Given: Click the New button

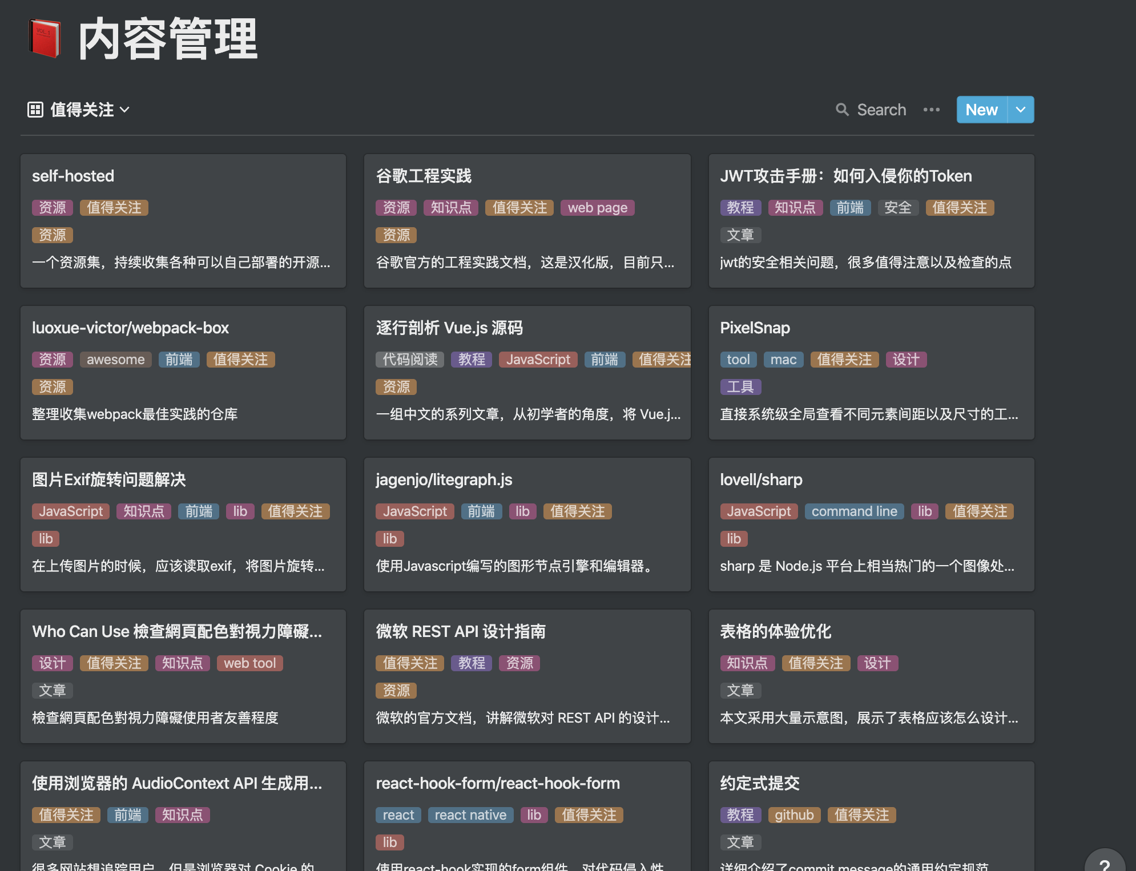Looking at the screenshot, I should click(981, 110).
